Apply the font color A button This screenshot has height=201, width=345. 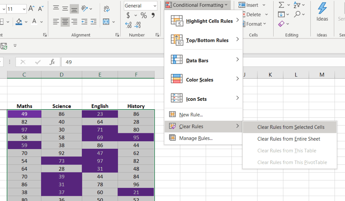click(x=34, y=22)
